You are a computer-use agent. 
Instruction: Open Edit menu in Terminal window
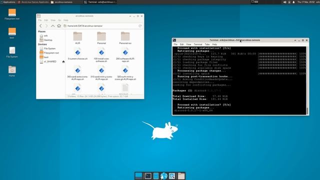(181, 44)
